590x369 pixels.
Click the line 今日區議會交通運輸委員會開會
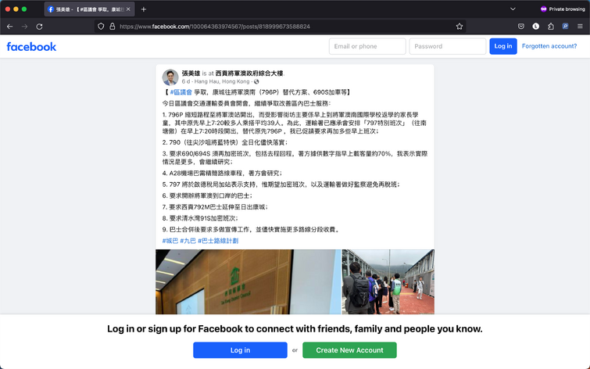click(247, 103)
